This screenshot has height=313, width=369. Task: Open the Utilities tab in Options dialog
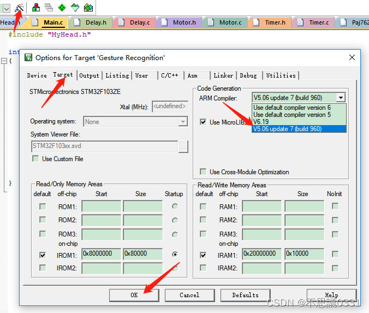[x=281, y=75]
